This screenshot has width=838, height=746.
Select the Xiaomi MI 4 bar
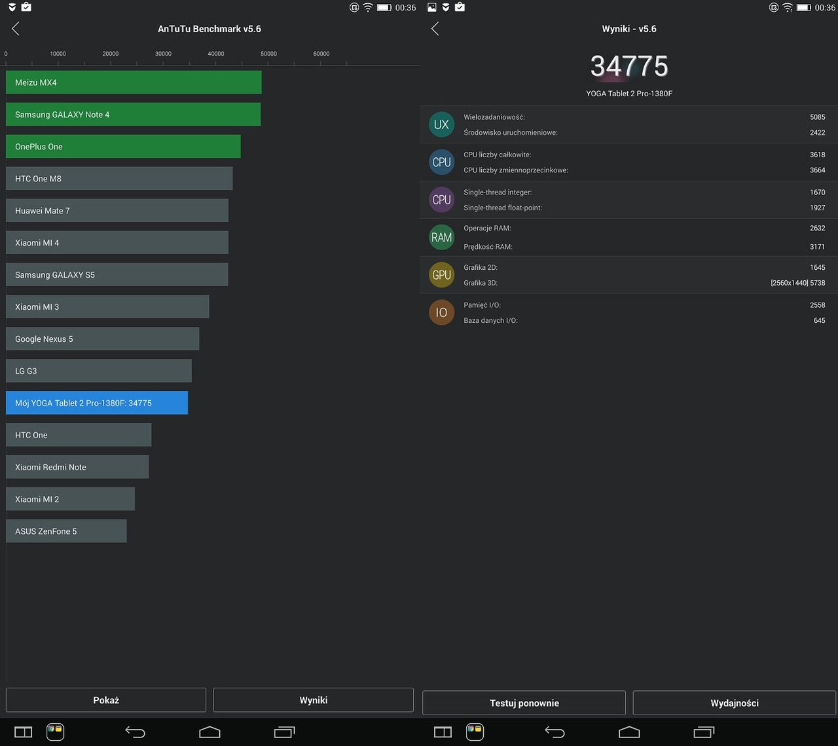(117, 243)
